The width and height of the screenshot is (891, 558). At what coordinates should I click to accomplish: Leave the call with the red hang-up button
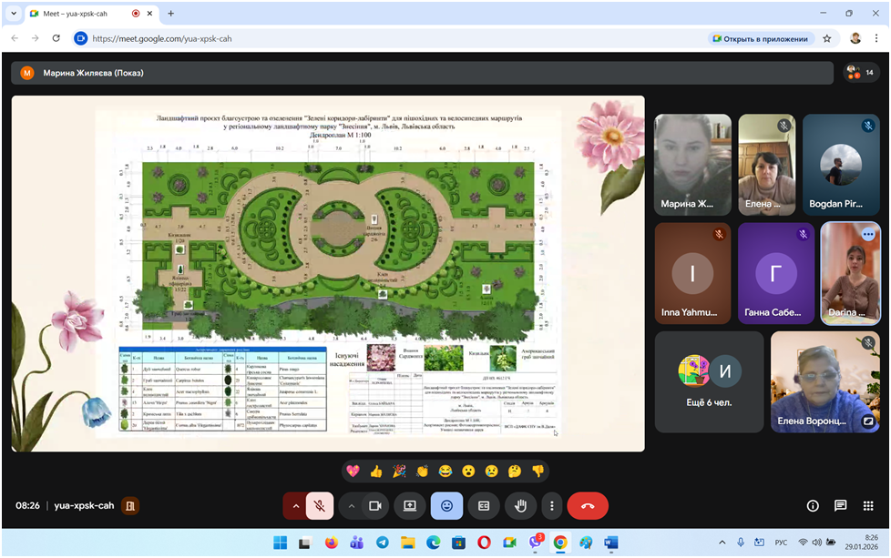(588, 505)
